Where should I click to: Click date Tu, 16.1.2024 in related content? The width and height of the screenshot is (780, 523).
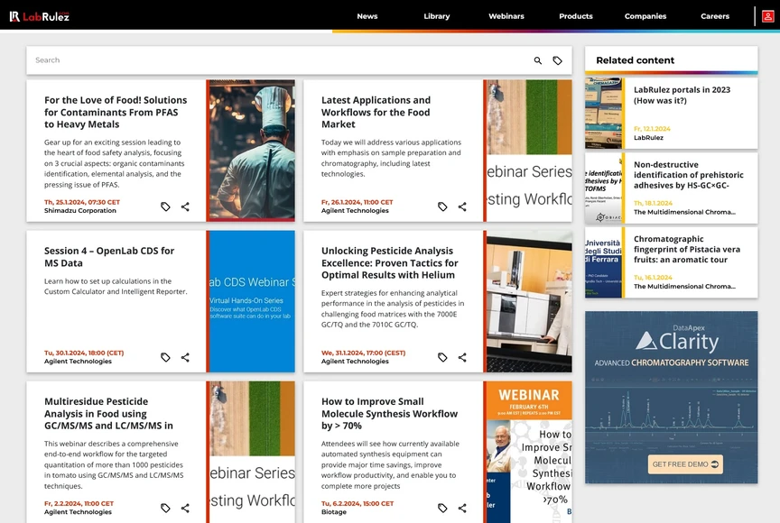coord(653,278)
